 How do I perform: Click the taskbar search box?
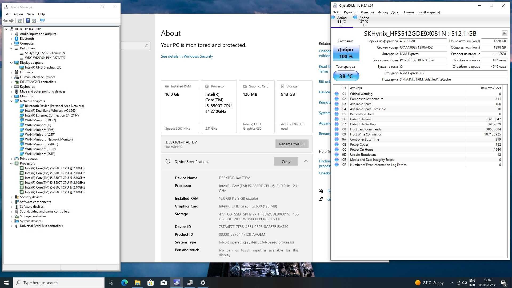click(59, 283)
